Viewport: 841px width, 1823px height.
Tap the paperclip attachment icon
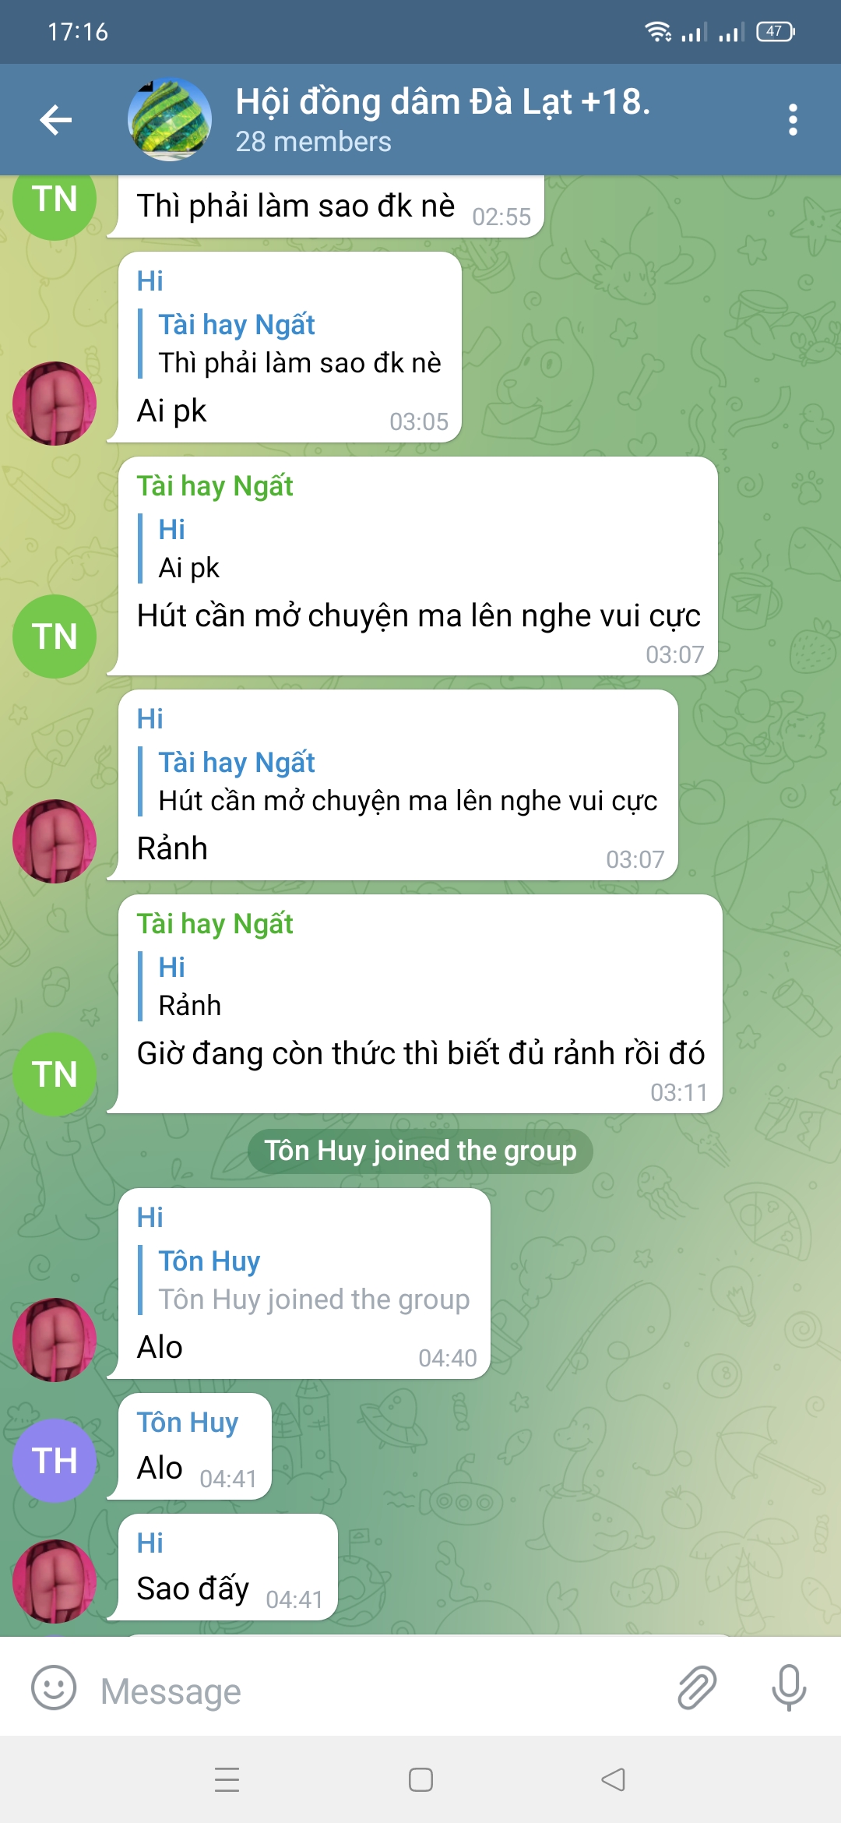(696, 1687)
